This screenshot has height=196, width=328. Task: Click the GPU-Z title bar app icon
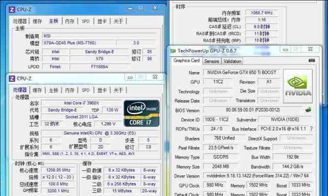[173, 51]
